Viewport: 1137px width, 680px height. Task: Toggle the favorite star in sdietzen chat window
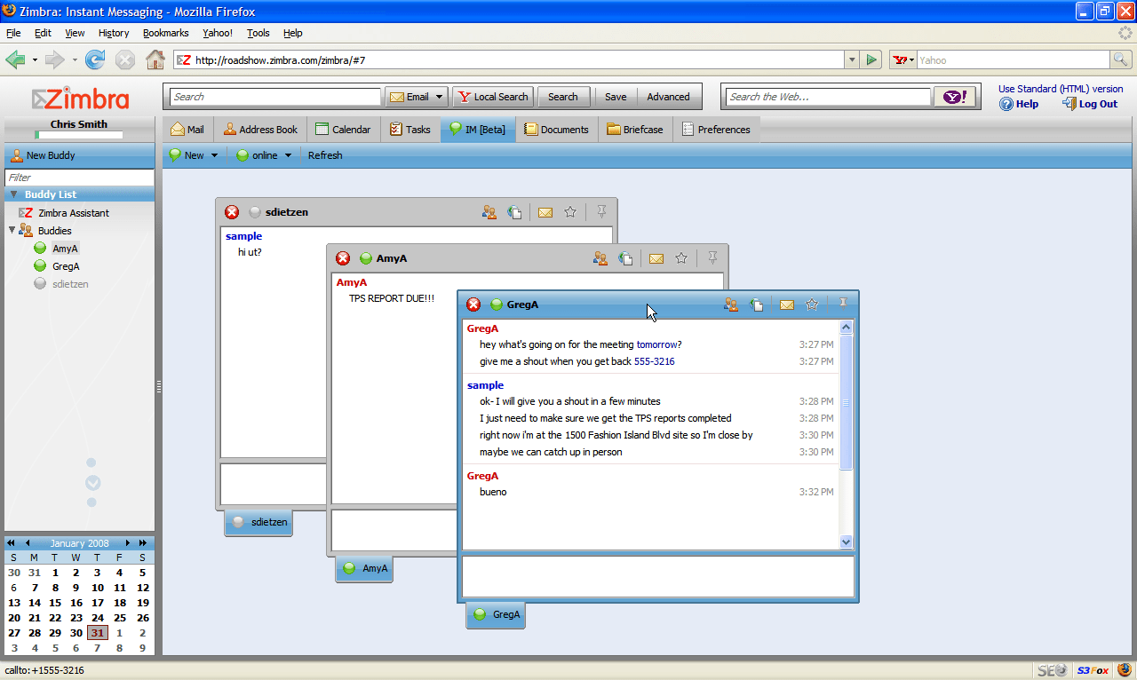click(x=569, y=211)
